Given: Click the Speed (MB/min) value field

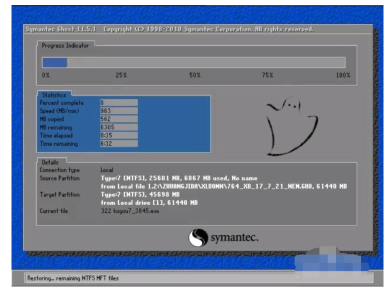Looking at the screenshot, I should click(118, 111).
